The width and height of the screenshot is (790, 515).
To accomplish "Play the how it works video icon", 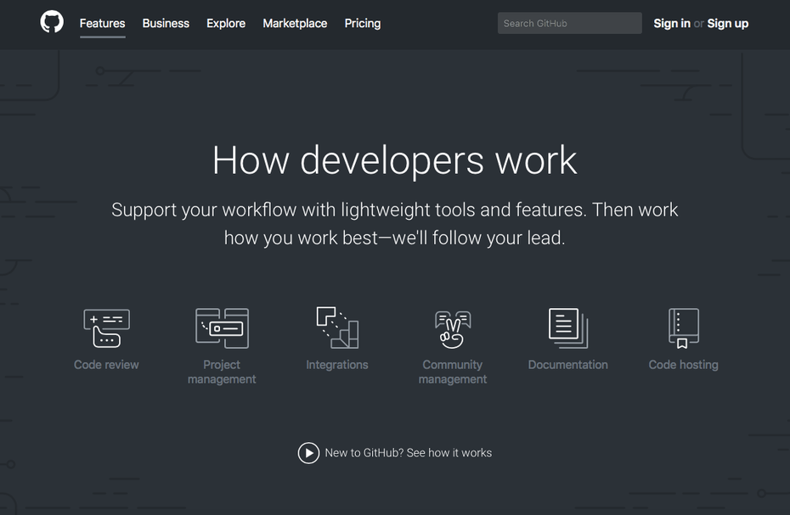I will [x=308, y=453].
